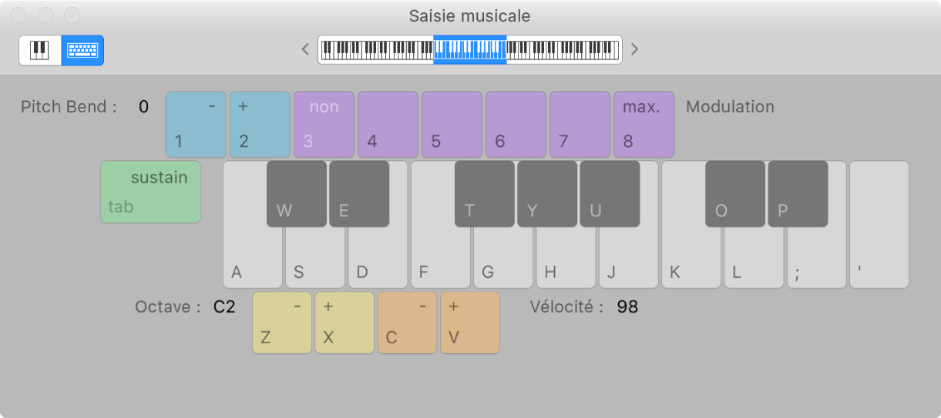The image size is (941, 418).
Task: Raise pitch bend with key 2
Action: click(x=260, y=124)
